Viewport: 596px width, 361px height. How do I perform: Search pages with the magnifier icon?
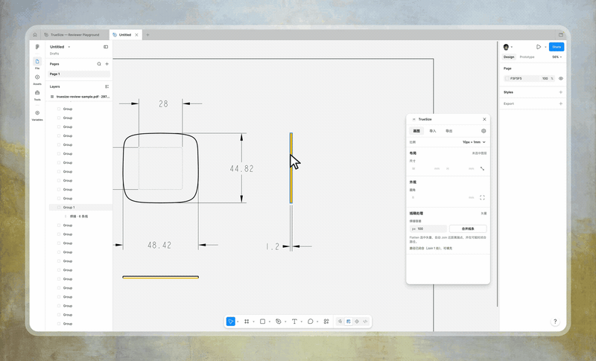tap(99, 64)
